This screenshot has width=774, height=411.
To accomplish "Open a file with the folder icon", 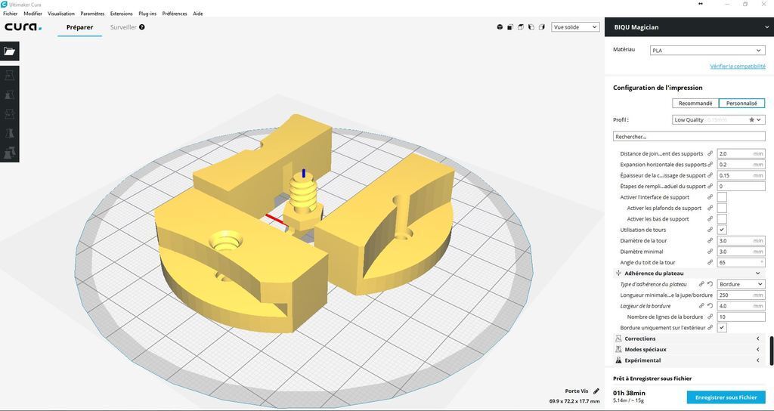I will pyautogui.click(x=9, y=51).
